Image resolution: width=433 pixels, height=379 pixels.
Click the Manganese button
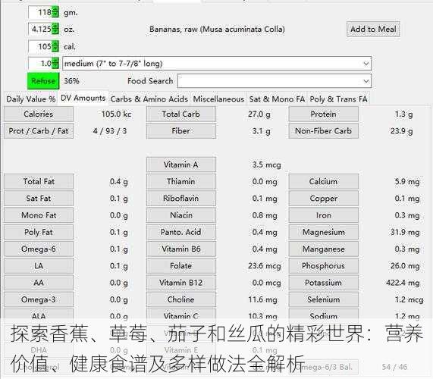point(323,249)
